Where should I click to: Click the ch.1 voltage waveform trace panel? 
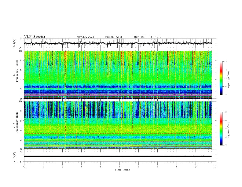point(120,43)
